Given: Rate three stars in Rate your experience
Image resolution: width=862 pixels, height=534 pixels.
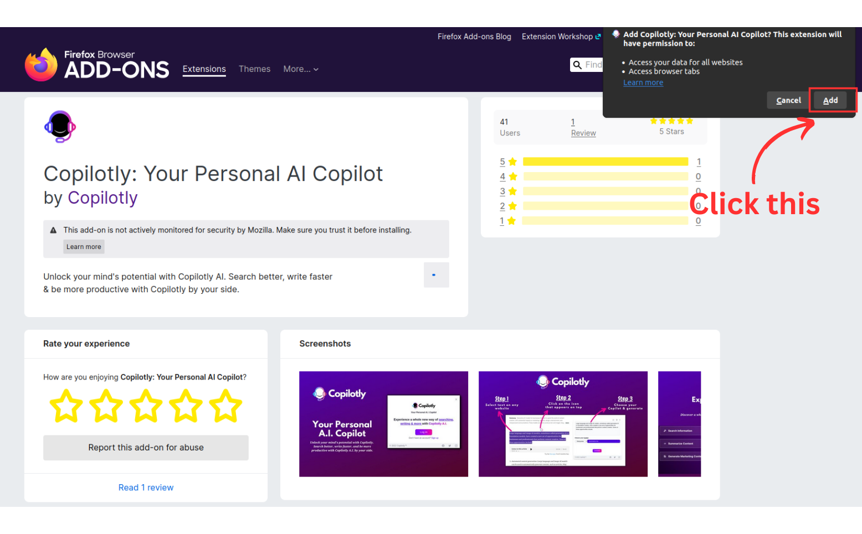Looking at the screenshot, I should [x=146, y=406].
